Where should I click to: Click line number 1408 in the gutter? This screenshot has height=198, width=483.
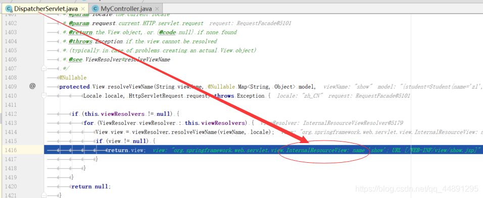[x=11, y=78]
